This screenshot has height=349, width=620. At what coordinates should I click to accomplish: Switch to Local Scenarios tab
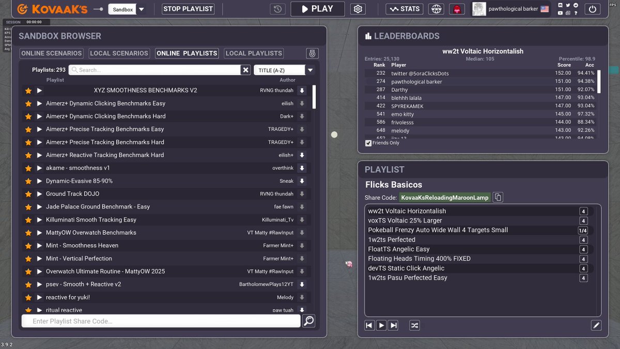pos(119,53)
